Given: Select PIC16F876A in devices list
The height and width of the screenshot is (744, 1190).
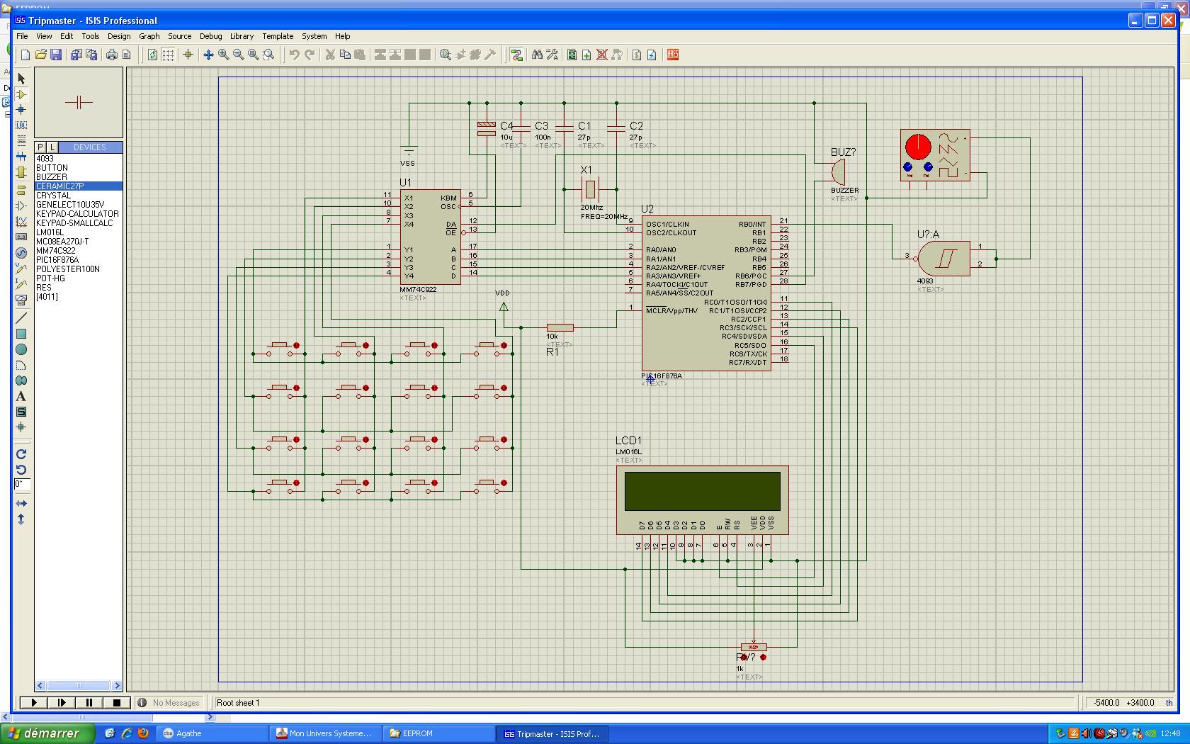Looking at the screenshot, I should point(57,260).
